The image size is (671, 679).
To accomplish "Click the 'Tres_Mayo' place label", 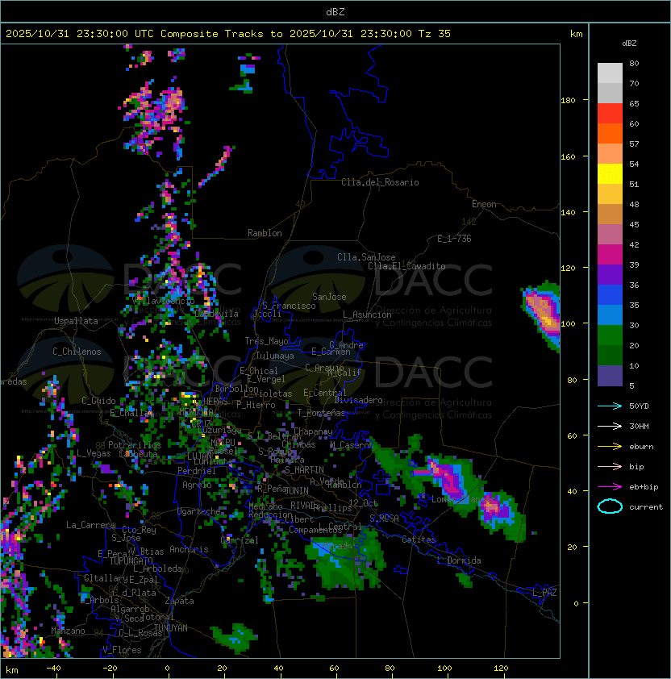I will coord(266,341).
